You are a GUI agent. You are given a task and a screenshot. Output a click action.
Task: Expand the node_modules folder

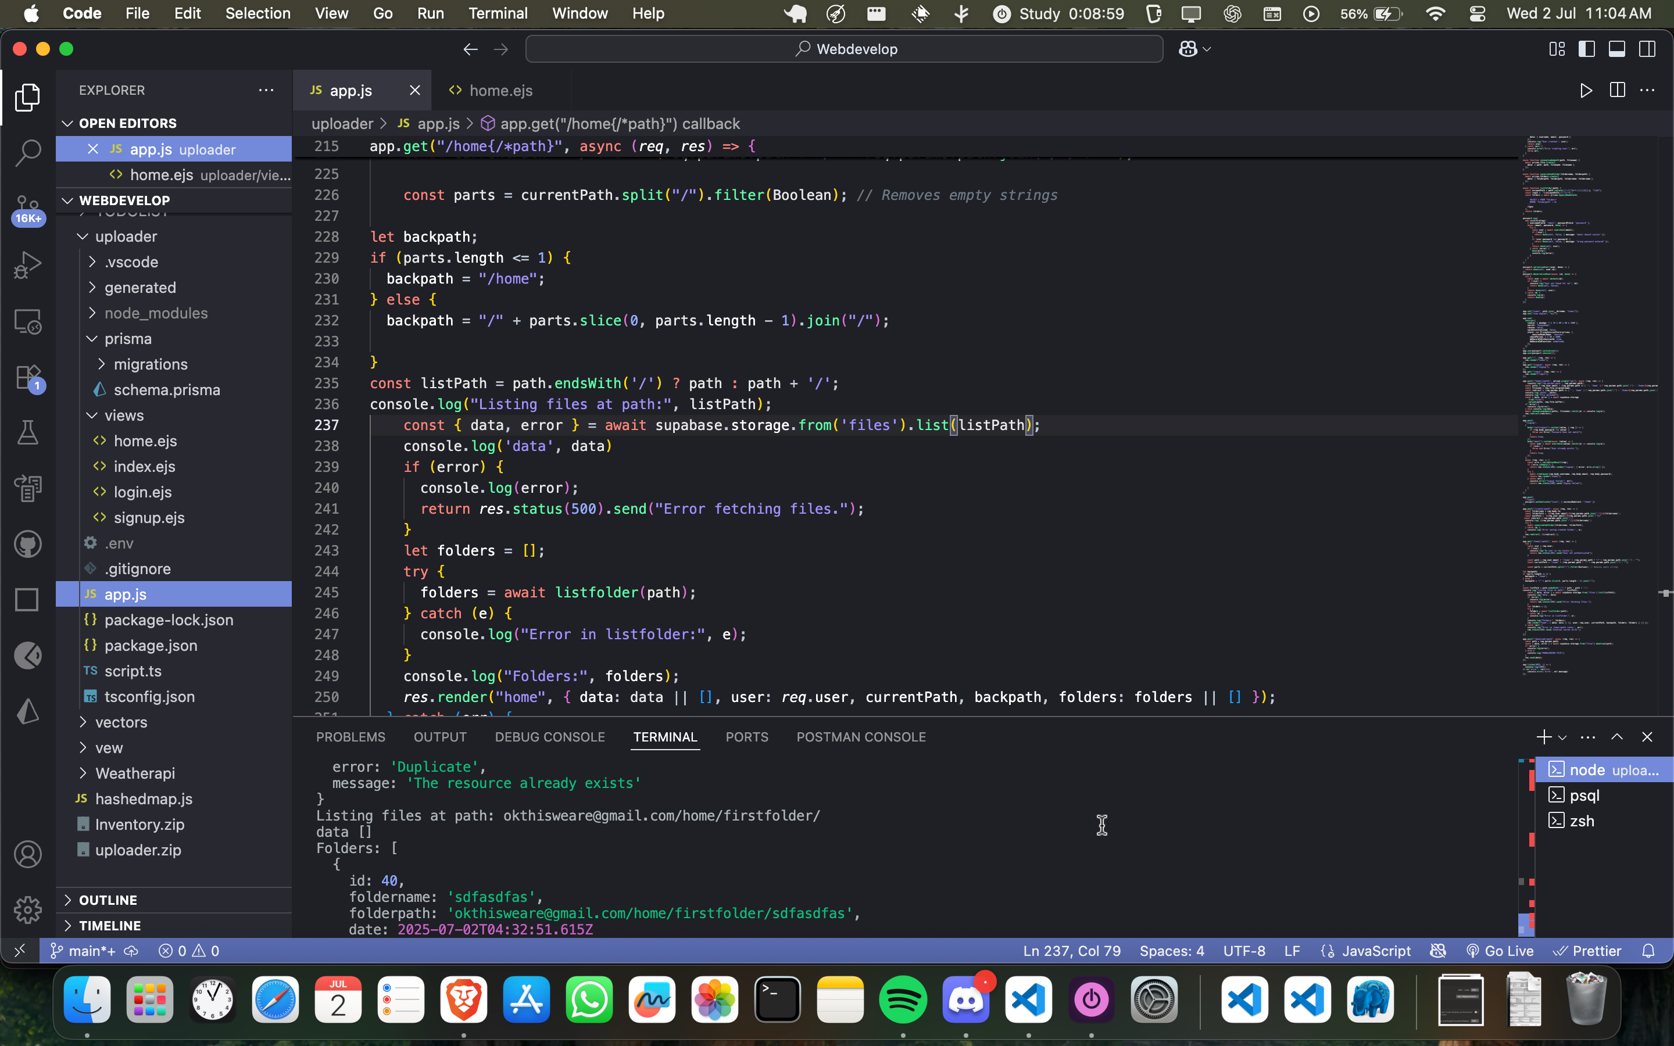coord(156,313)
